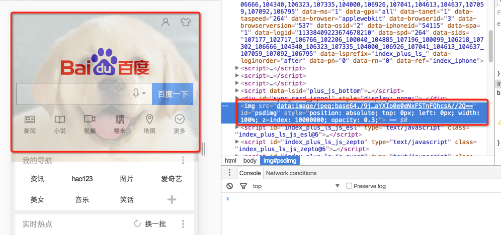
Task: Add a navigation shortcut with the plus icon
Action: pyautogui.click(x=172, y=200)
